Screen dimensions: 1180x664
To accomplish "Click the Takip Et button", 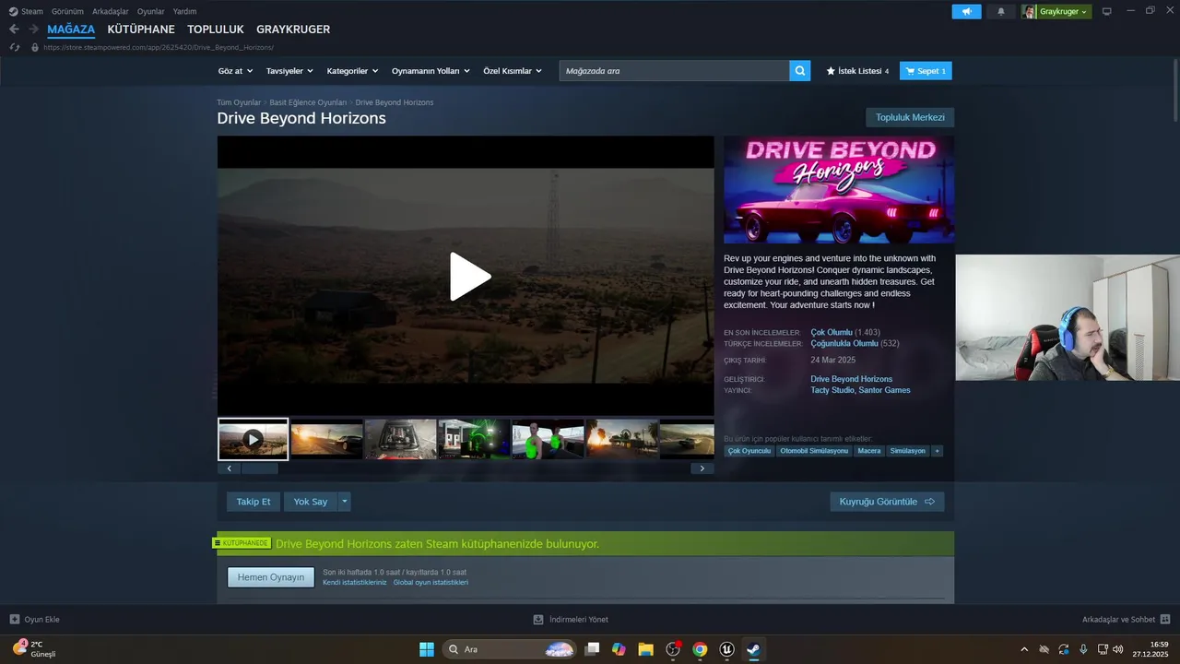I will 254,502.
